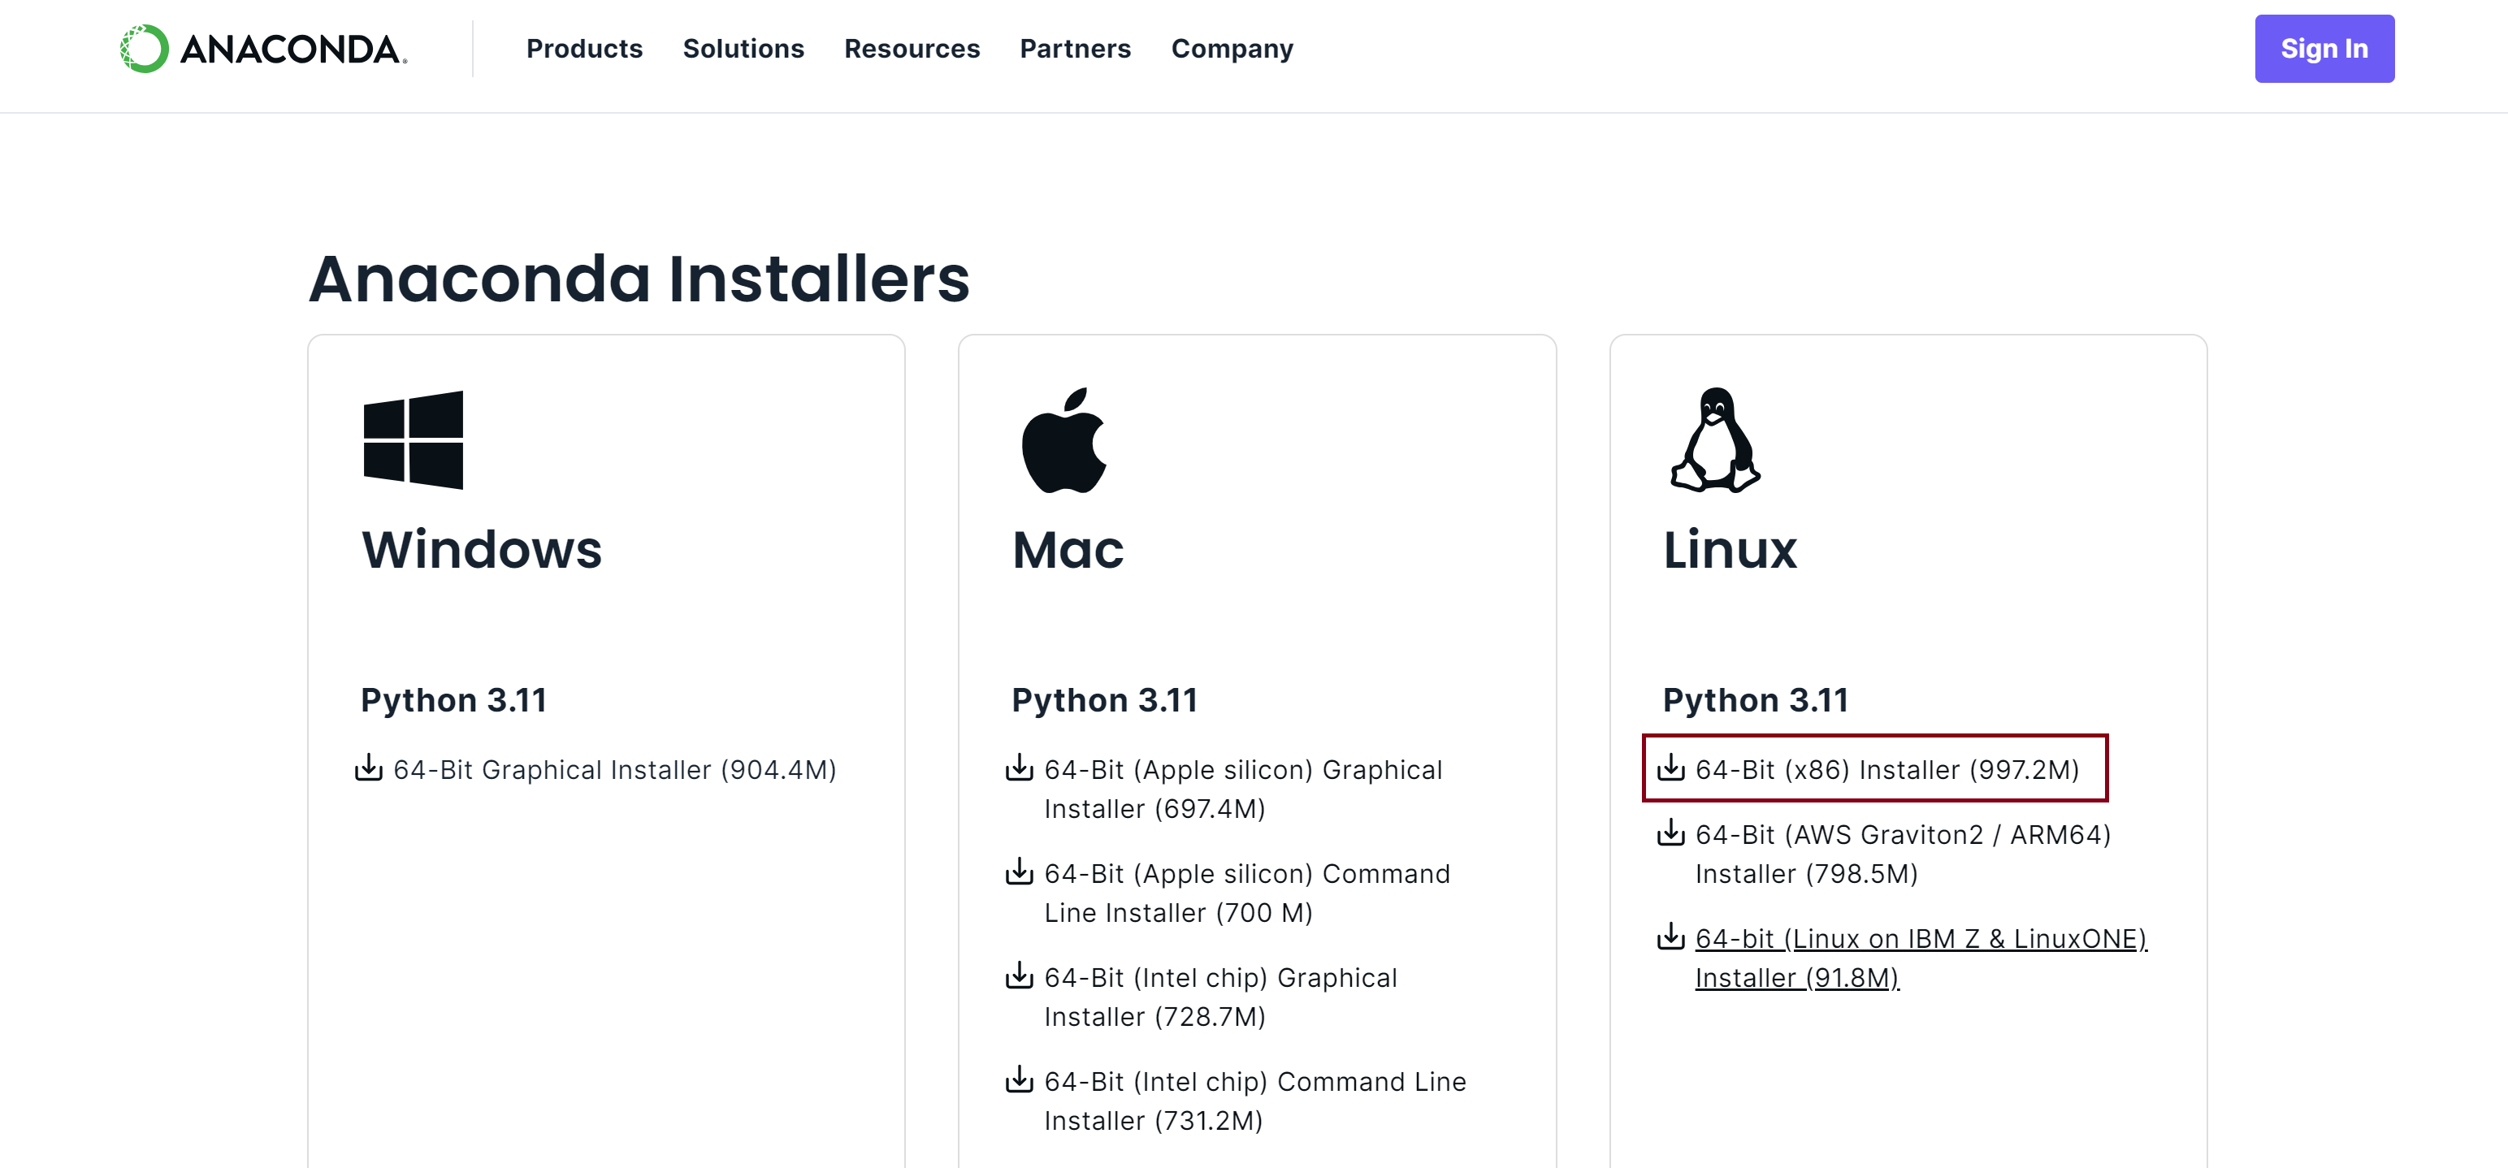Click the Anaconda Installers page heading
2508x1168 pixels.
639,279
